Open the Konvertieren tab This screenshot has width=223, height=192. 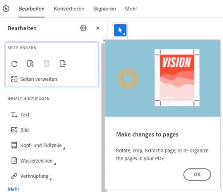coord(69,9)
